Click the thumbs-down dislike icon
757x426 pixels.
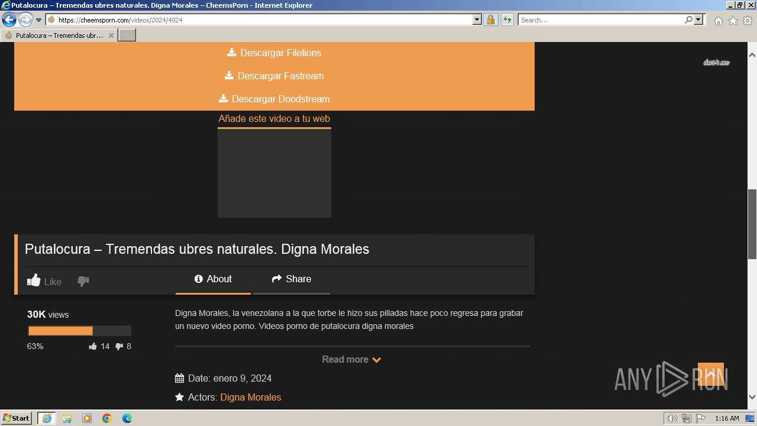click(83, 281)
